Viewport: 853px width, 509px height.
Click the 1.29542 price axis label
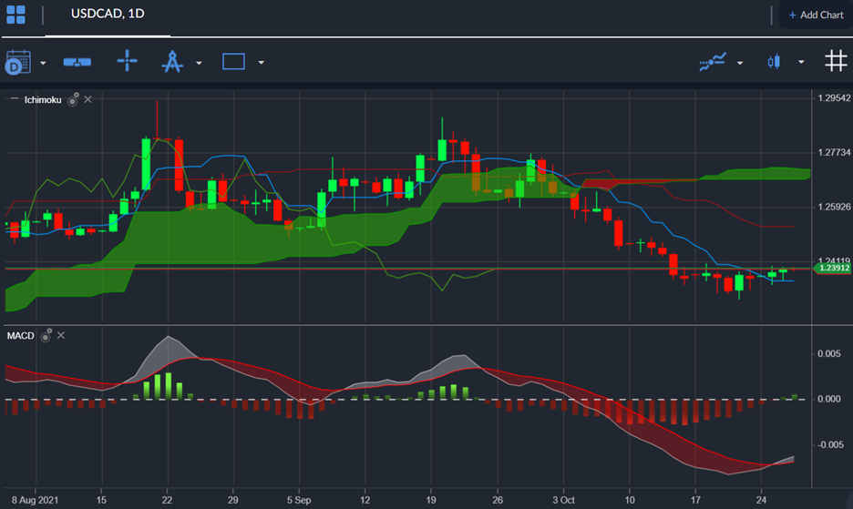pyautogui.click(x=834, y=98)
